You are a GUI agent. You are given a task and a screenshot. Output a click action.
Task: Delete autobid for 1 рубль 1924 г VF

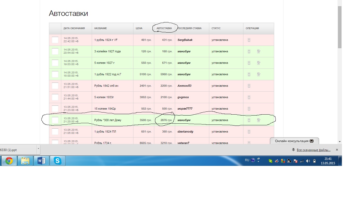pyautogui.click(x=249, y=40)
